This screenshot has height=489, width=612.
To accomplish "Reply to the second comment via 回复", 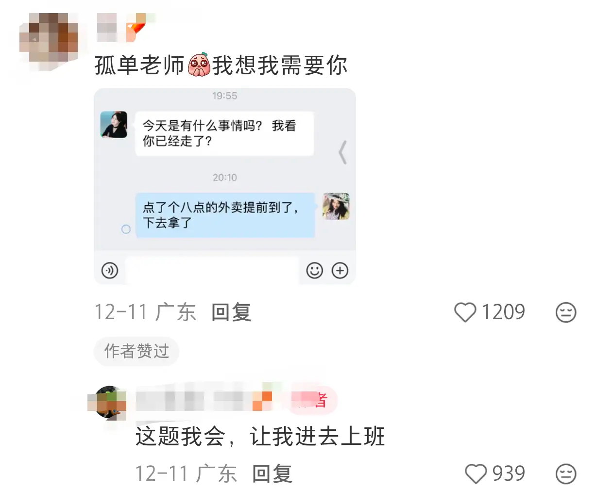I will point(272,473).
